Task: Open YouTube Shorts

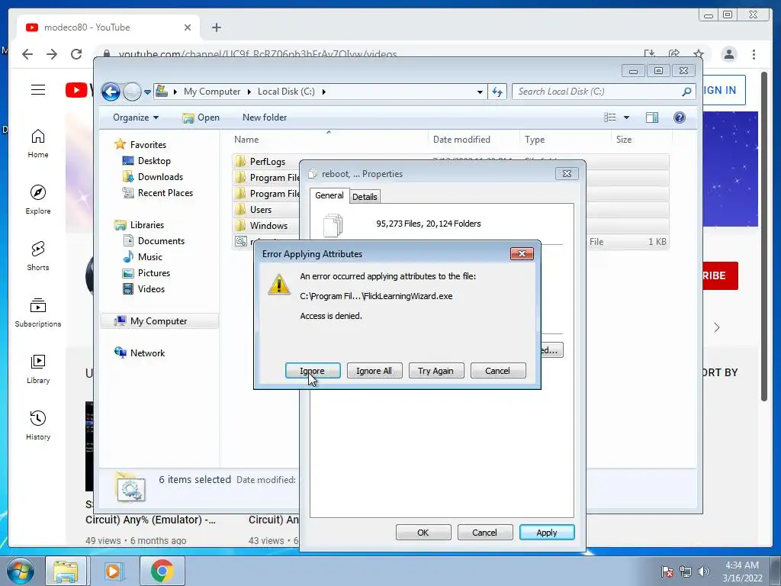Action: point(38,256)
